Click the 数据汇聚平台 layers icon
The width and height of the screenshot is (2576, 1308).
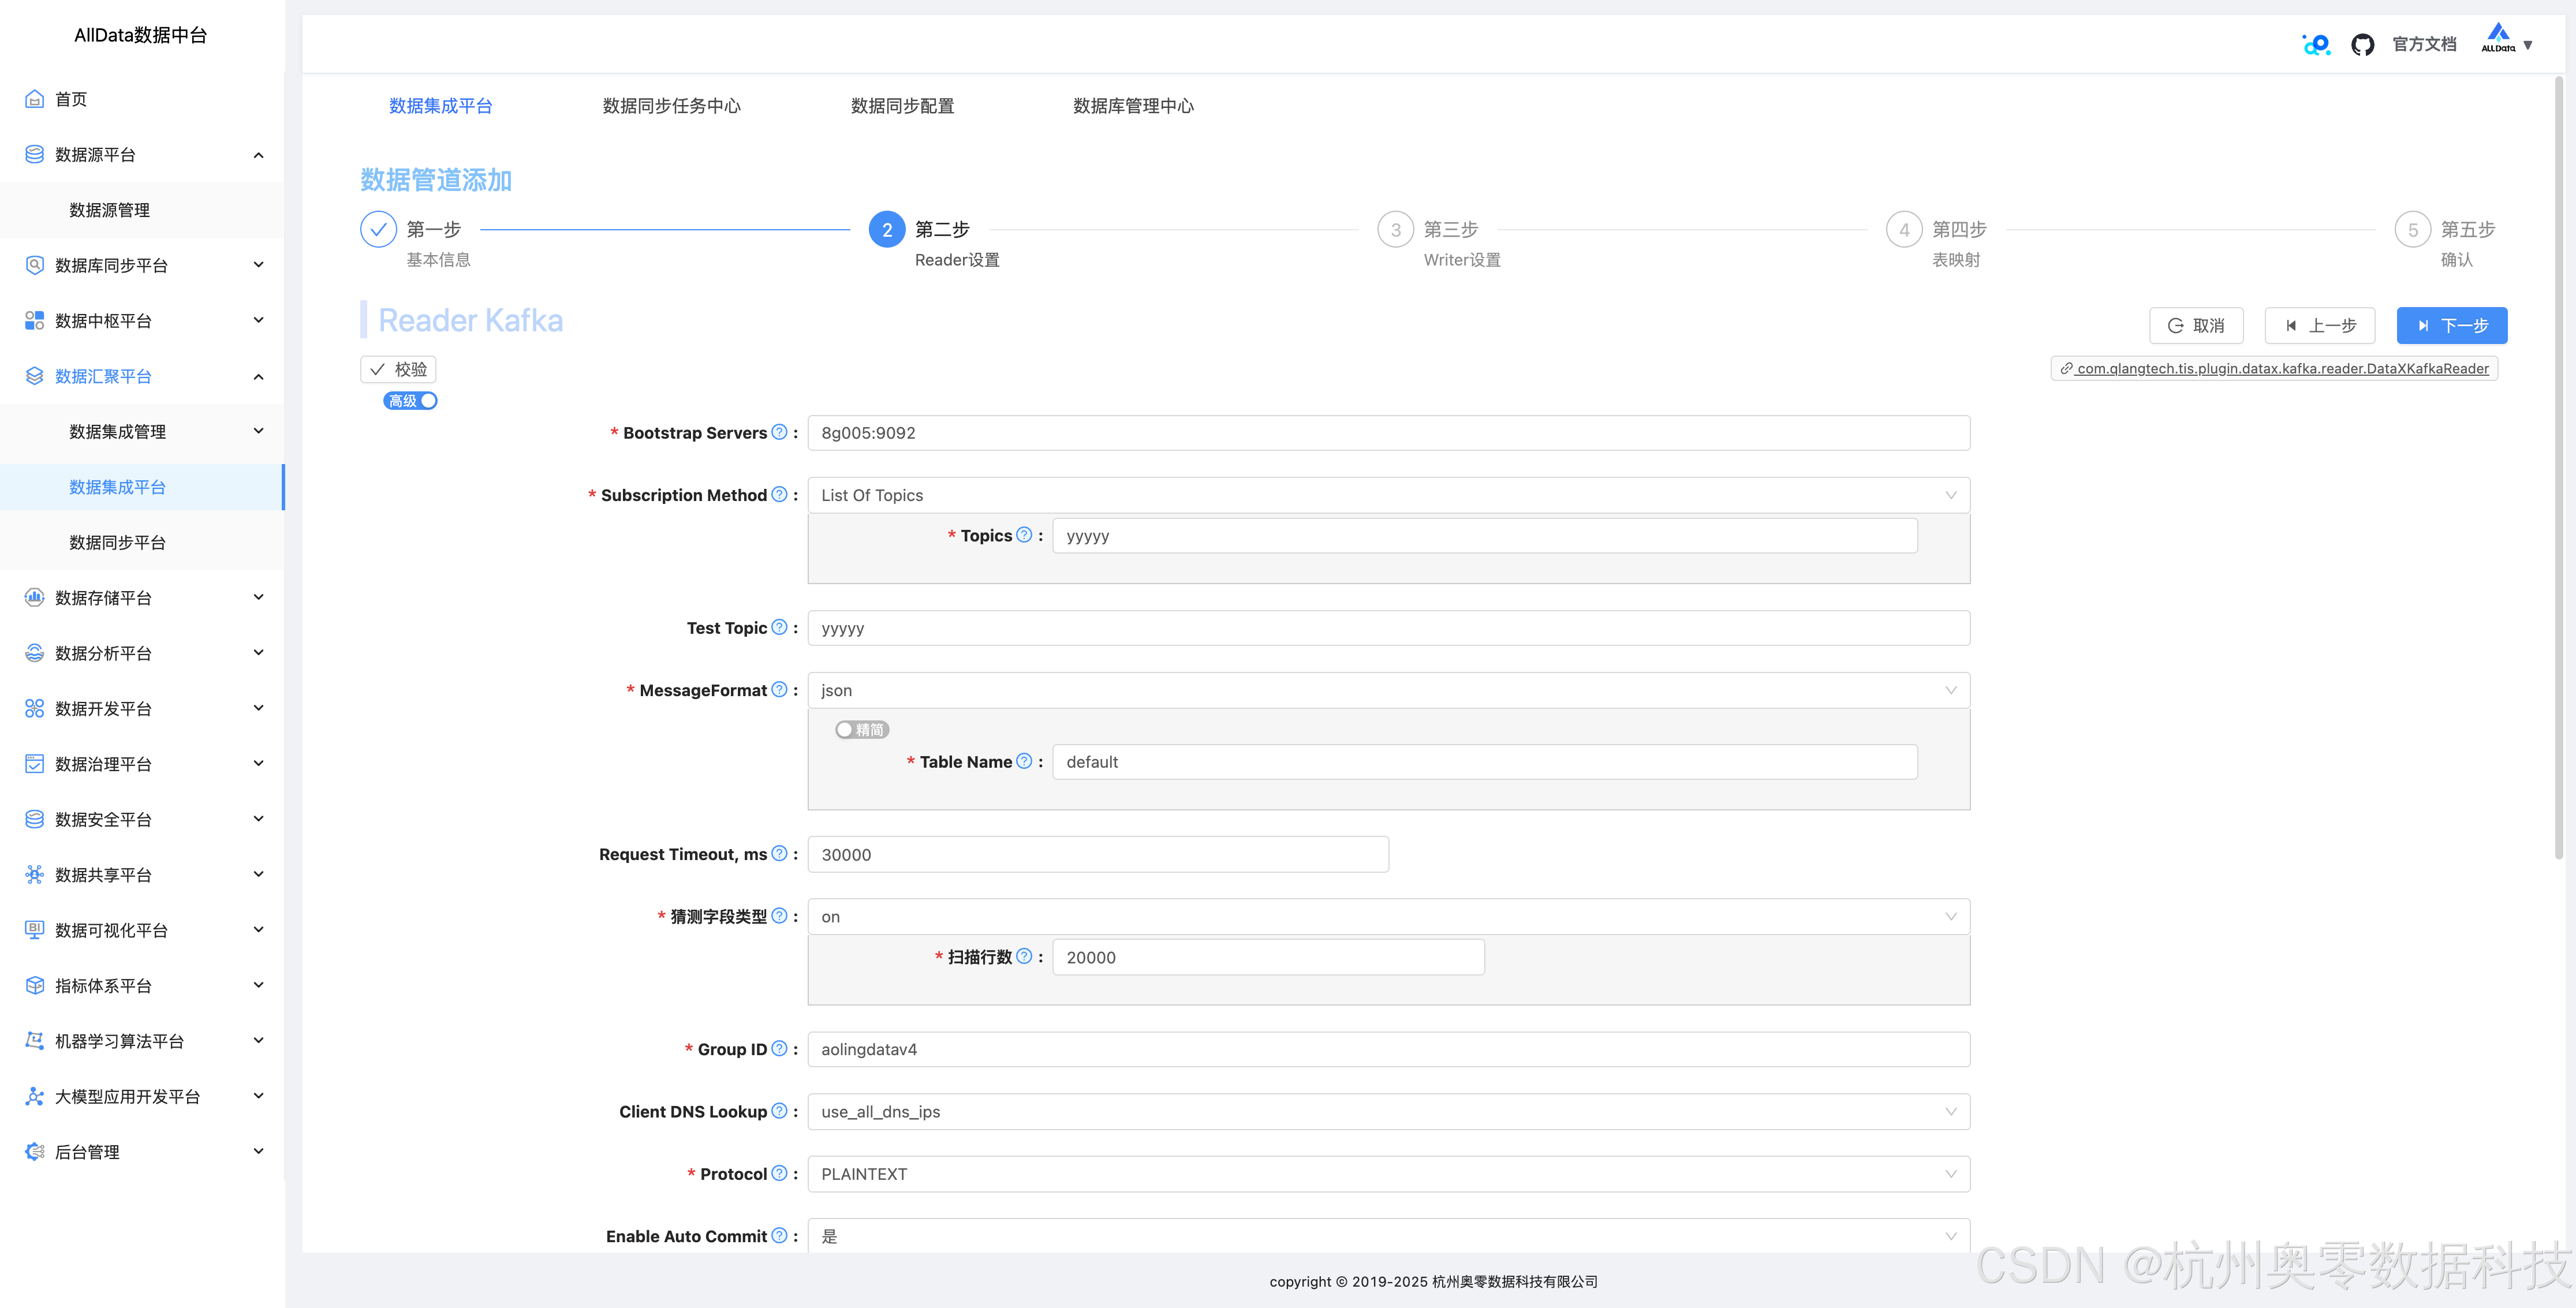click(34, 376)
